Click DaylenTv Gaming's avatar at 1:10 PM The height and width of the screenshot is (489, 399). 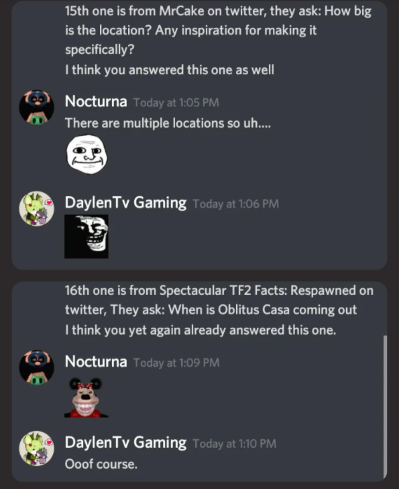(36, 449)
